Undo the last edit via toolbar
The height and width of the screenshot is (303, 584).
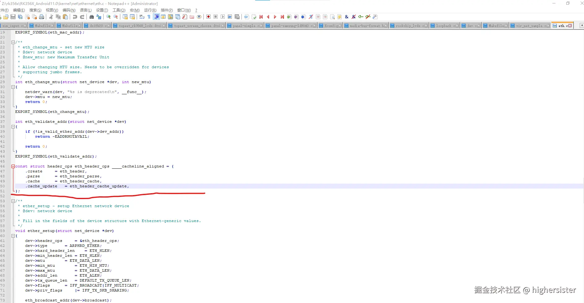[75, 17]
